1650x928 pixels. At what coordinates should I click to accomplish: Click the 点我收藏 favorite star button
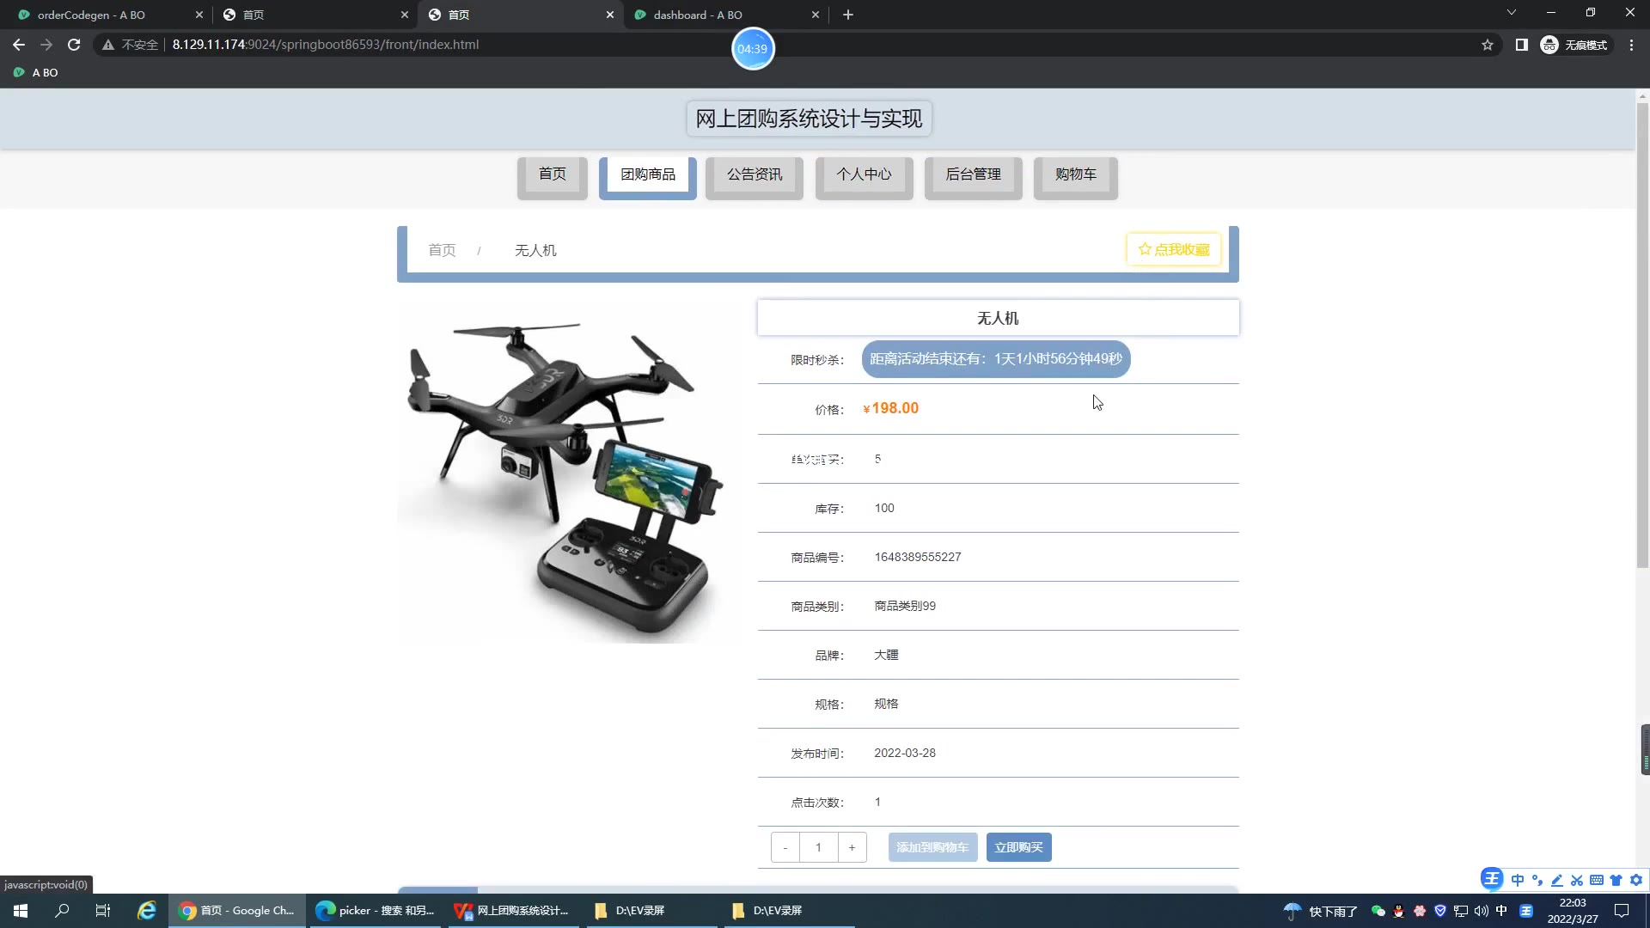pyautogui.click(x=1173, y=249)
